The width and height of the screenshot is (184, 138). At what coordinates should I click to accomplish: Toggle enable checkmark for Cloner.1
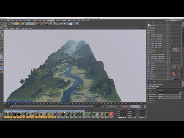coord(169,64)
